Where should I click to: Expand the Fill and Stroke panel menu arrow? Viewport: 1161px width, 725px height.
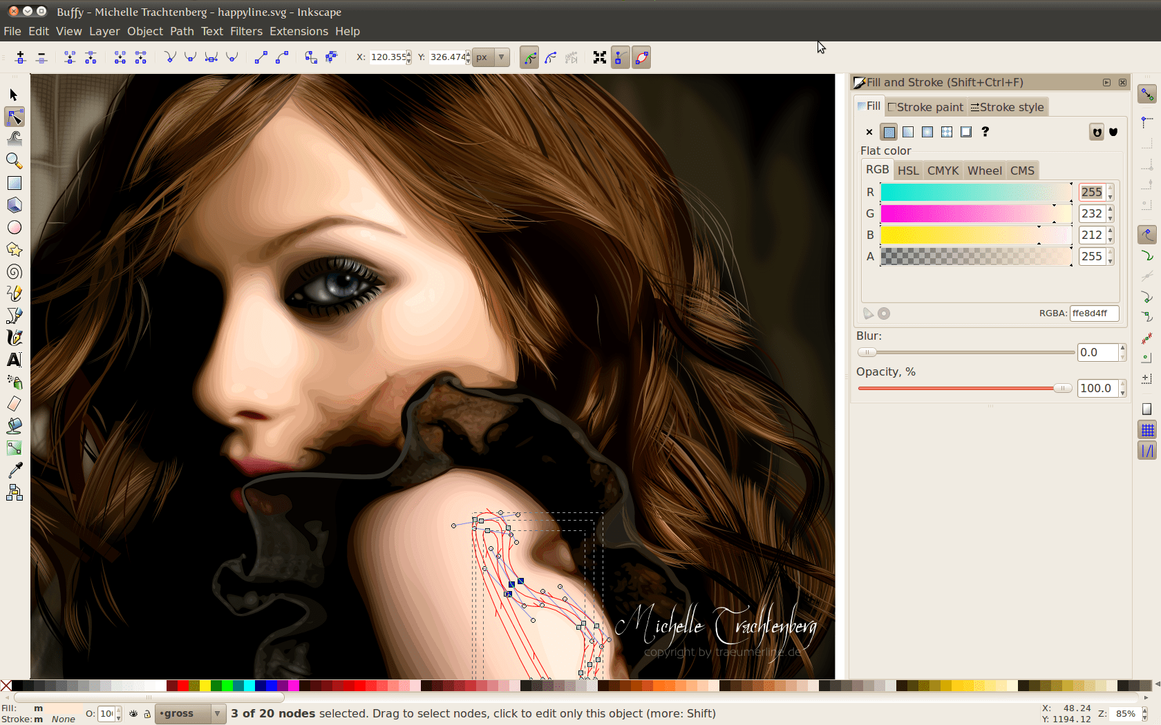tap(1106, 82)
